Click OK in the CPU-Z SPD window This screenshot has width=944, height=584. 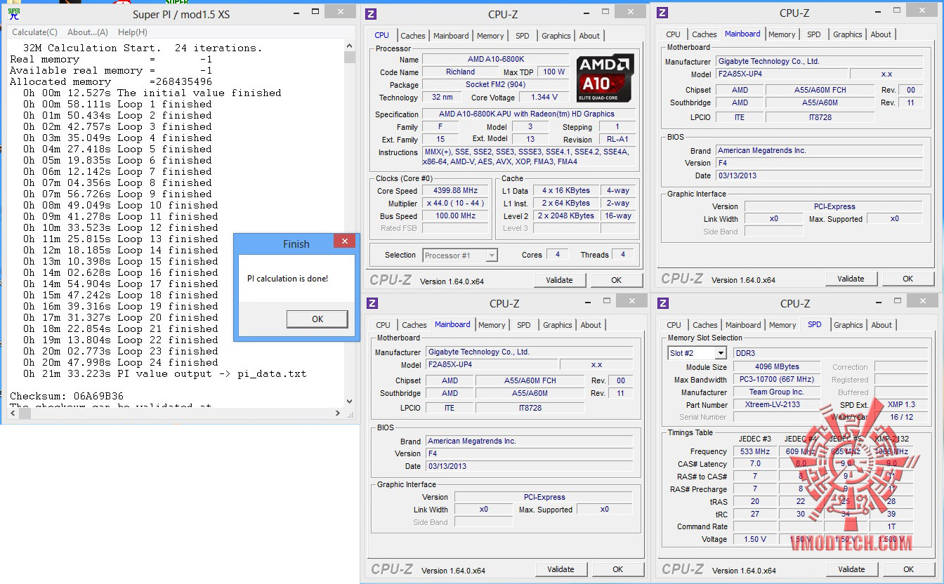[908, 569]
